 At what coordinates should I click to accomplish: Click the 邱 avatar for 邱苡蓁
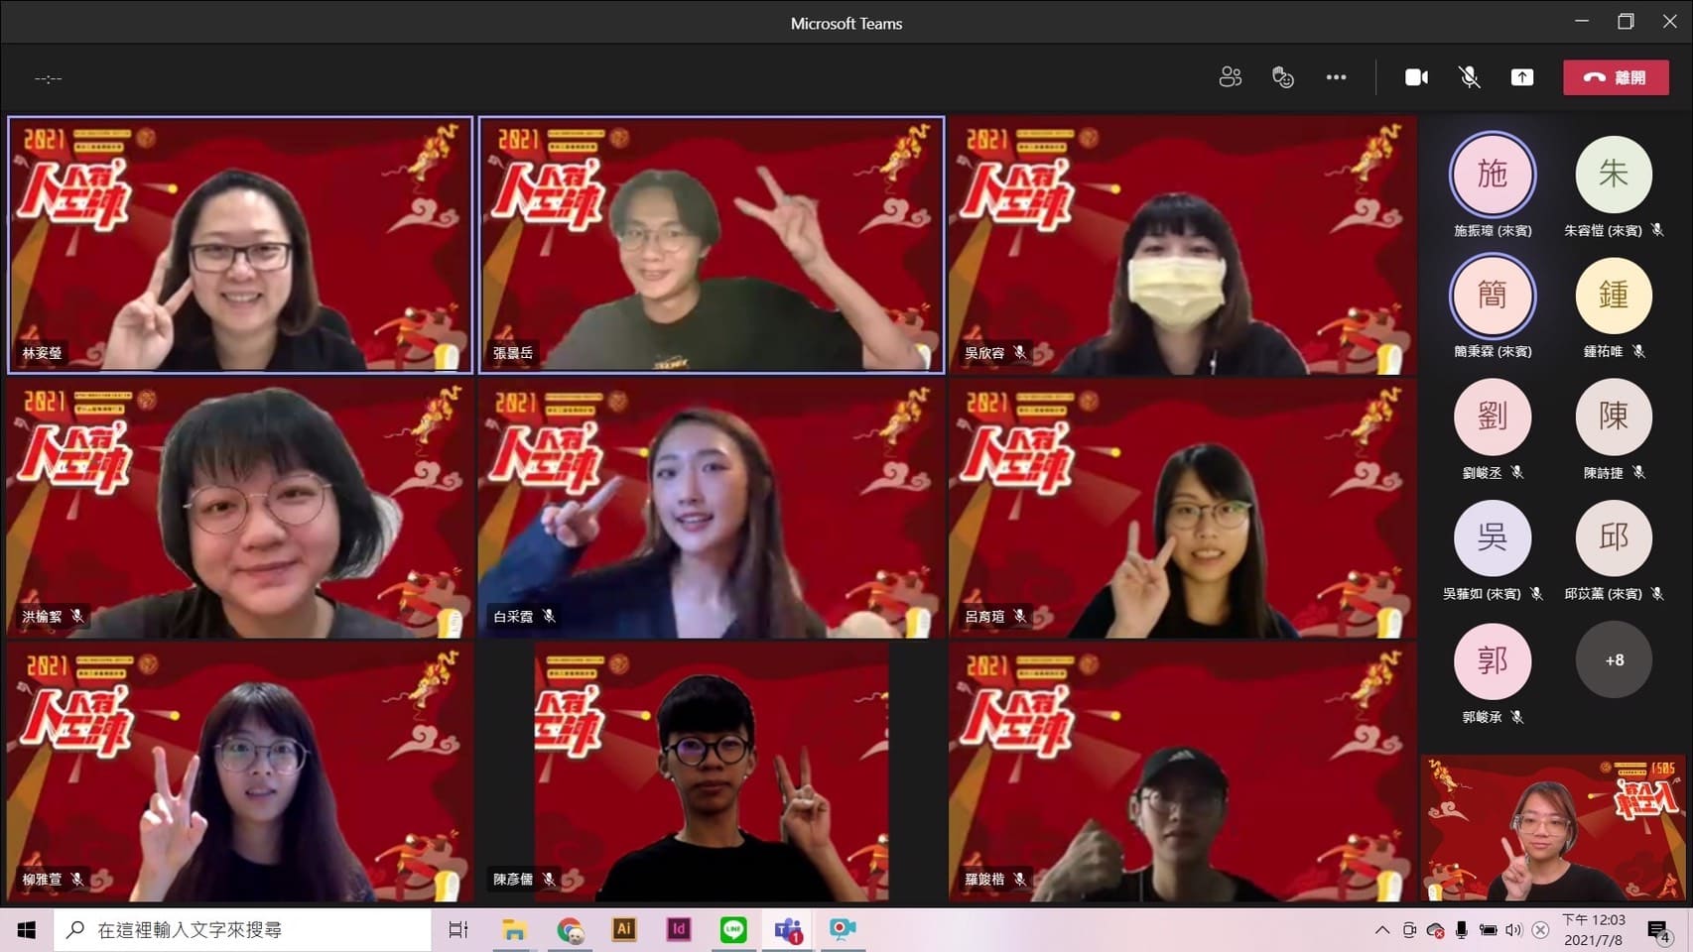tap(1614, 538)
